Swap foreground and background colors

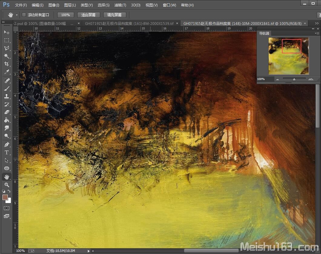click(x=9, y=191)
